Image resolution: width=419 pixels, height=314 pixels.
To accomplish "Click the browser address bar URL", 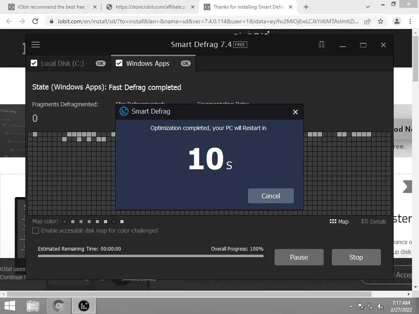I will click(x=208, y=21).
